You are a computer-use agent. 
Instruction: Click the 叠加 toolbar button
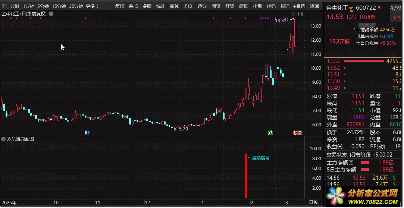pyautogui.click(x=133, y=6)
